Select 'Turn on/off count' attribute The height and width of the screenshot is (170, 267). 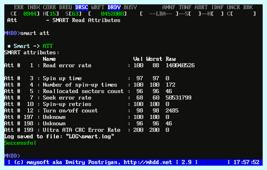coord(70,111)
